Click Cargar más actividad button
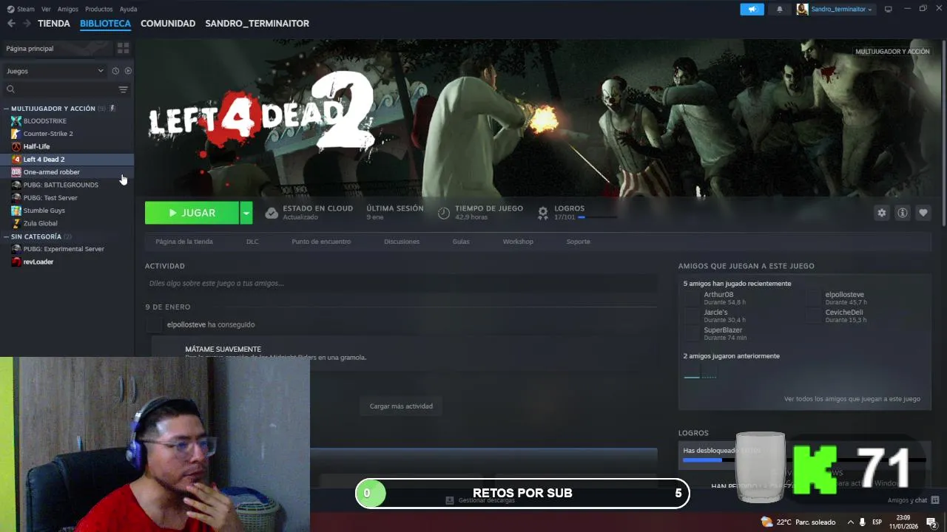Viewport: 947px width, 532px height. pos(401,406)
